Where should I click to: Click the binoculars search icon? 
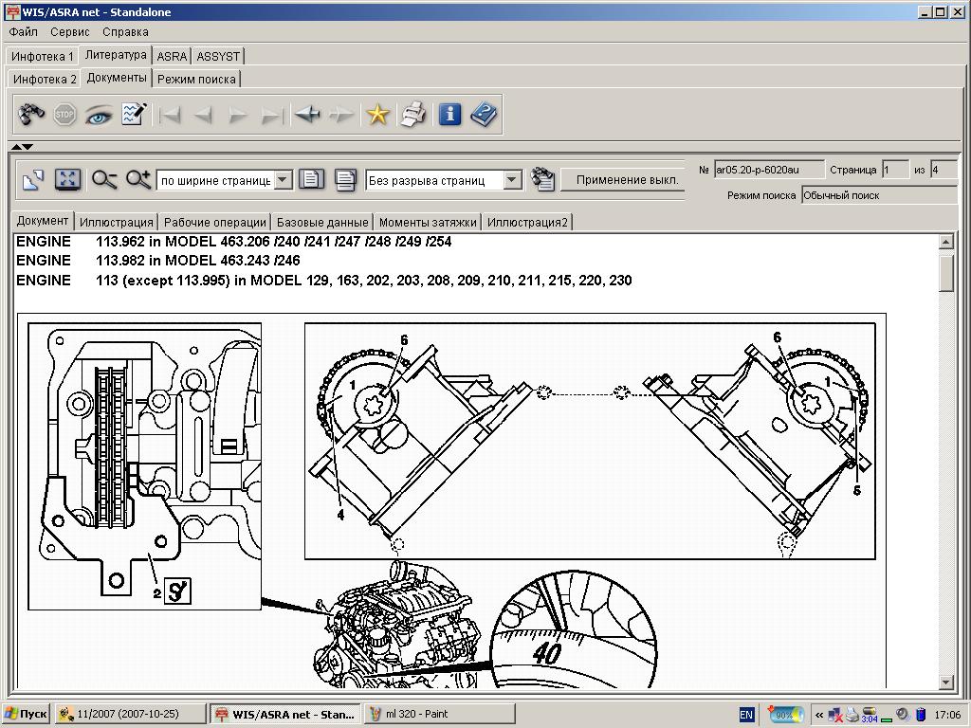(31, 115)
